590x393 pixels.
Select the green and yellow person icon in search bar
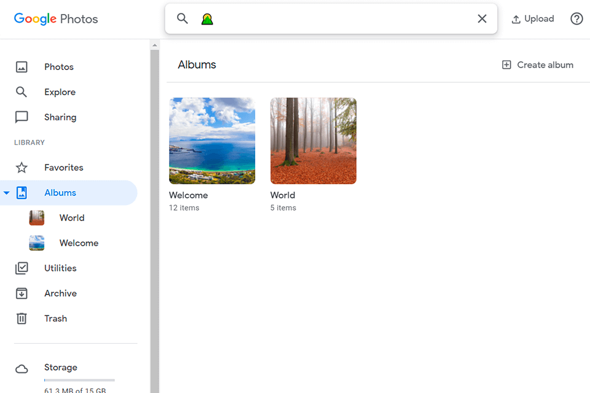coord(207,19)
